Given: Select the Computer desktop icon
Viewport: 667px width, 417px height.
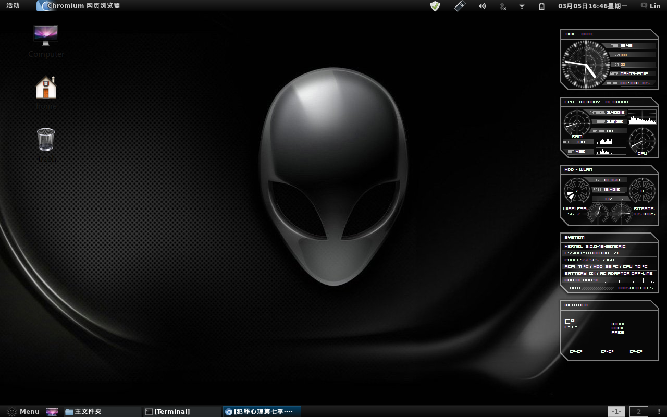Looking at the screenshot, I should coord(46,41).
